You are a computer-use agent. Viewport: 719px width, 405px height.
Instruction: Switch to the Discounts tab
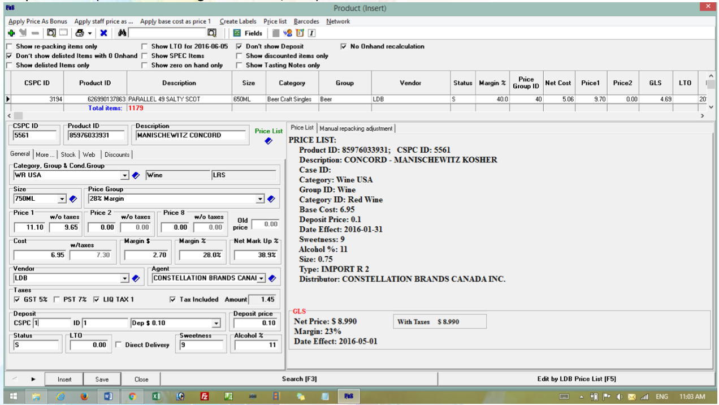click(x=117, y=154)
